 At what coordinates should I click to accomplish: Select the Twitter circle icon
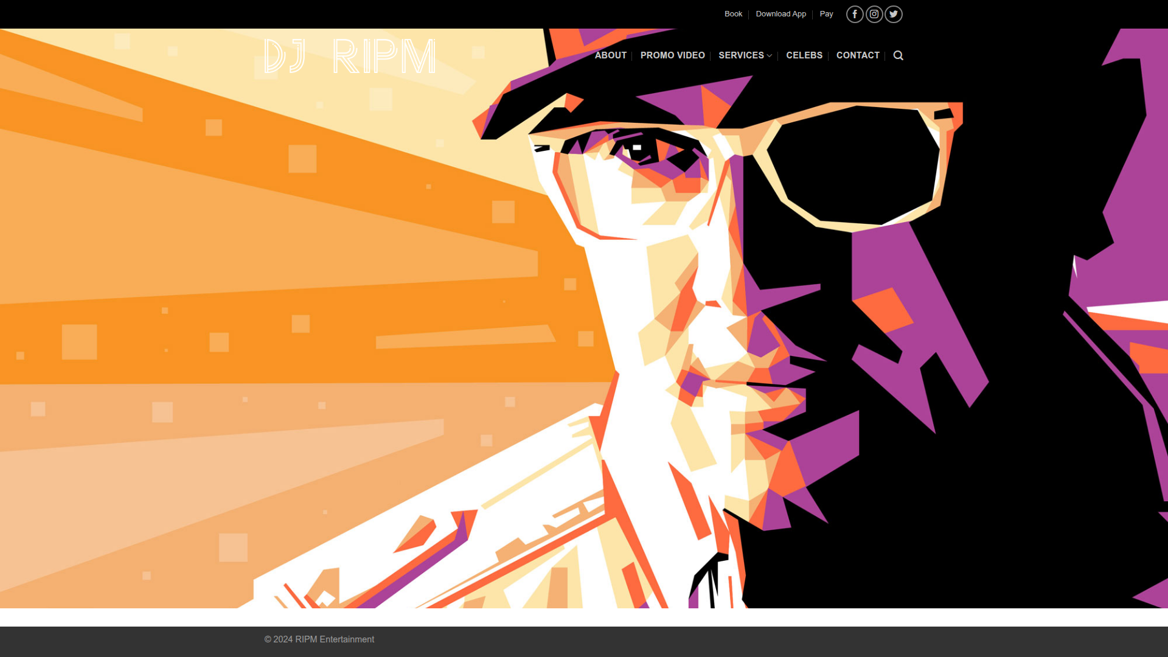[893, 14]
